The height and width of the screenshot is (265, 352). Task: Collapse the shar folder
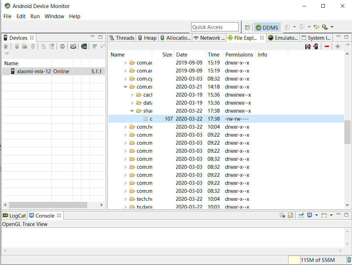[132, 111]
